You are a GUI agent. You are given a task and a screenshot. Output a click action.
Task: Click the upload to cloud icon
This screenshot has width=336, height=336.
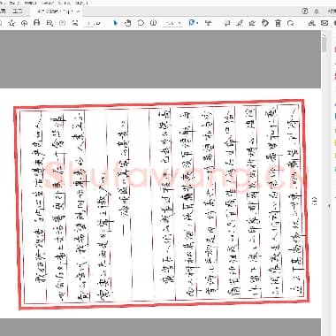pos(25,23)
